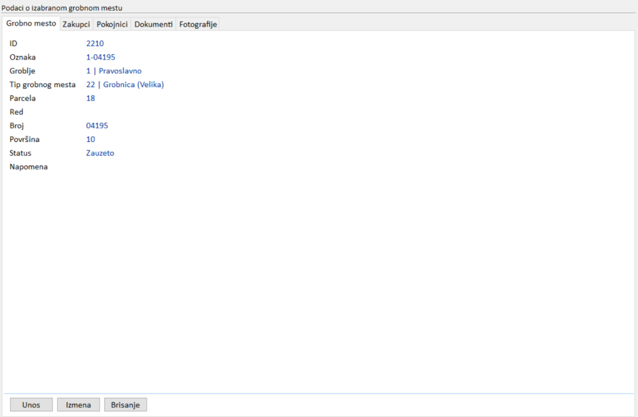This screenshot has height=417, width=638.
Task: Click the Zauzeto status value
Action: click(x=100, y=153)
